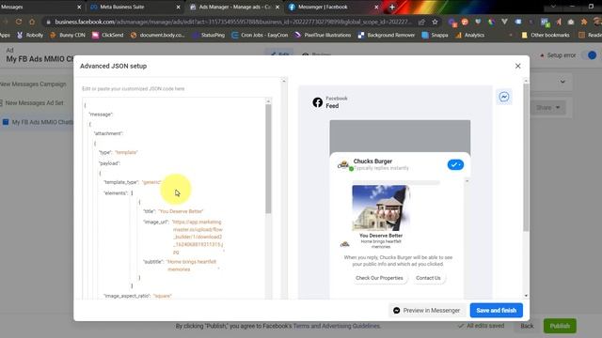The image size is (602, 338).
Task: Open the Snappa bookmark
Action: pos(435,35)
